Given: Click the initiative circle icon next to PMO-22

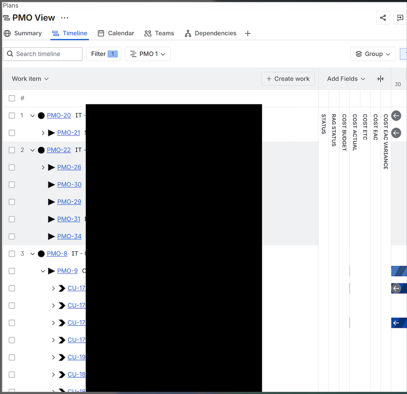Looking at the screenshot, I should 41,150.
